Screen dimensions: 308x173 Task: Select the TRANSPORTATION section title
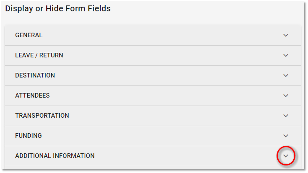[x=42, y=116]
